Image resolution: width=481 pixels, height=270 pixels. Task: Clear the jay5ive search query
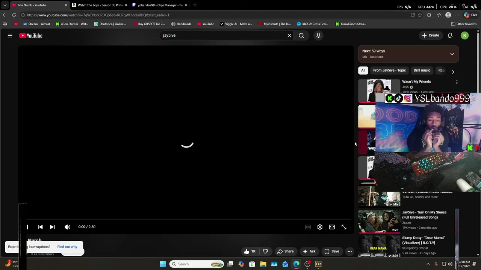(x=289, y=35)
